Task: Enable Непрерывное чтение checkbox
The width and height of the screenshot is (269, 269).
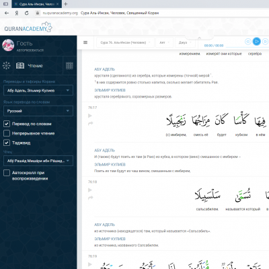Action: point(7,133)
